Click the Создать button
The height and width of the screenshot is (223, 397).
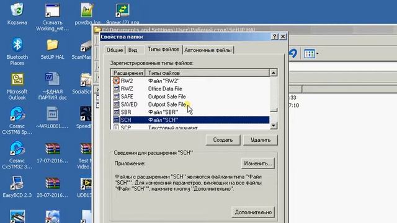click(x=223, y=140)
